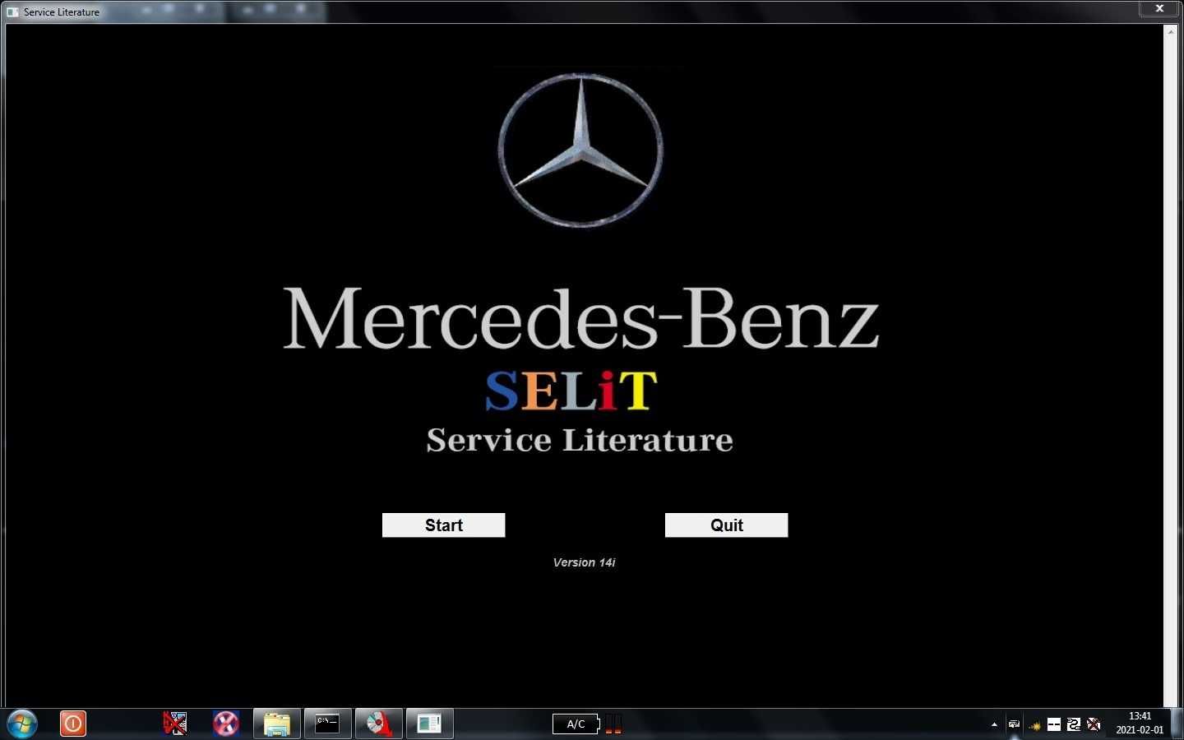Click the white dash-box tray icon
Screen dimensions: 1184x740
click(x=1054, y=724)
